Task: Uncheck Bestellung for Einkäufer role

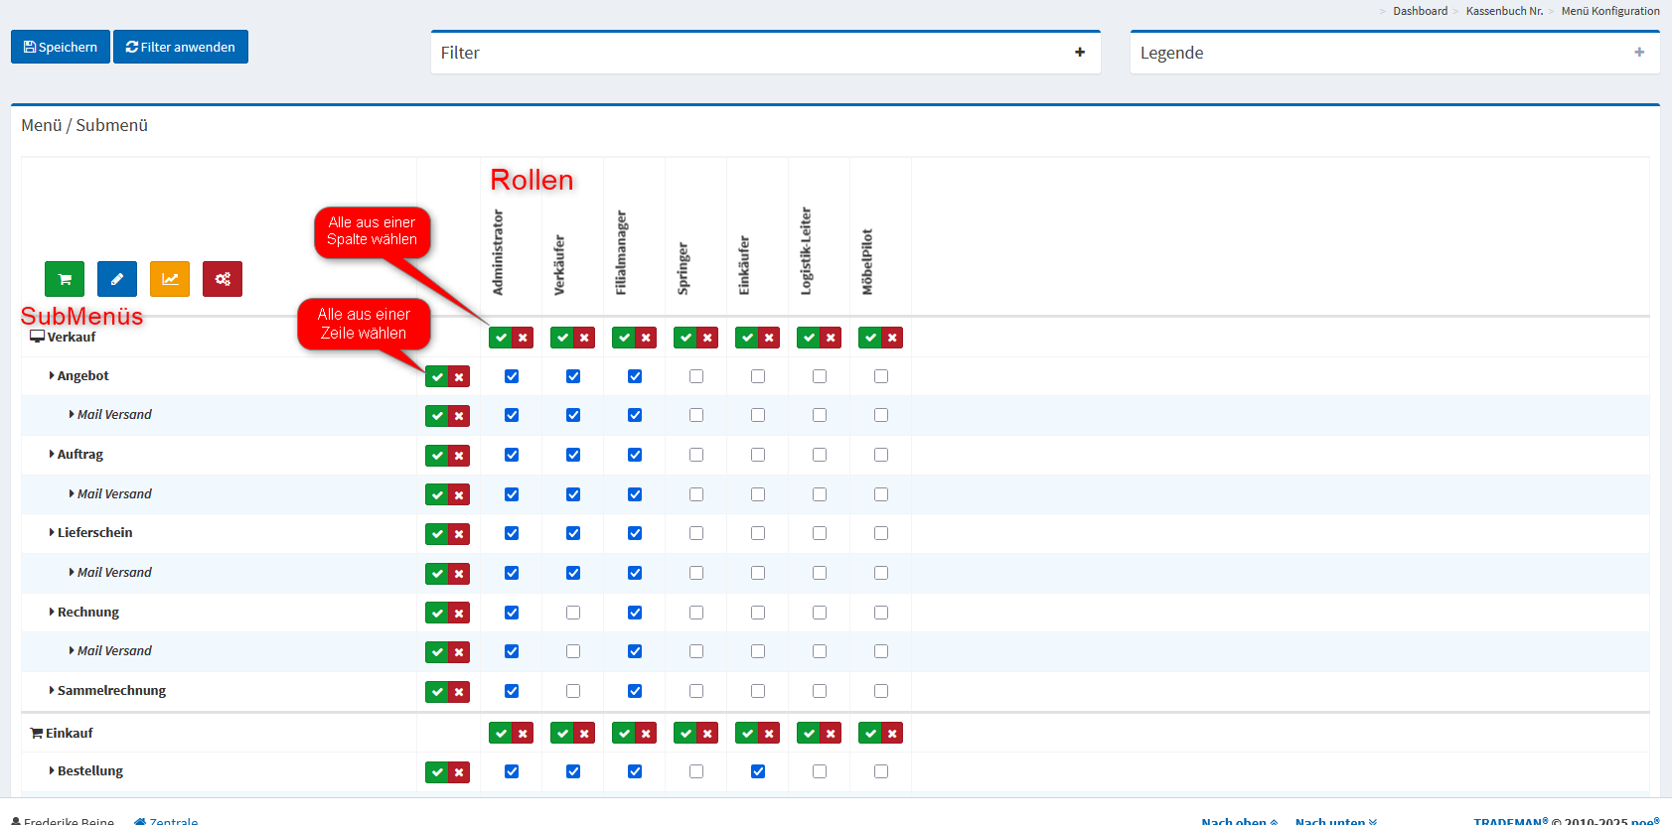Action: (x=758, y=771)
